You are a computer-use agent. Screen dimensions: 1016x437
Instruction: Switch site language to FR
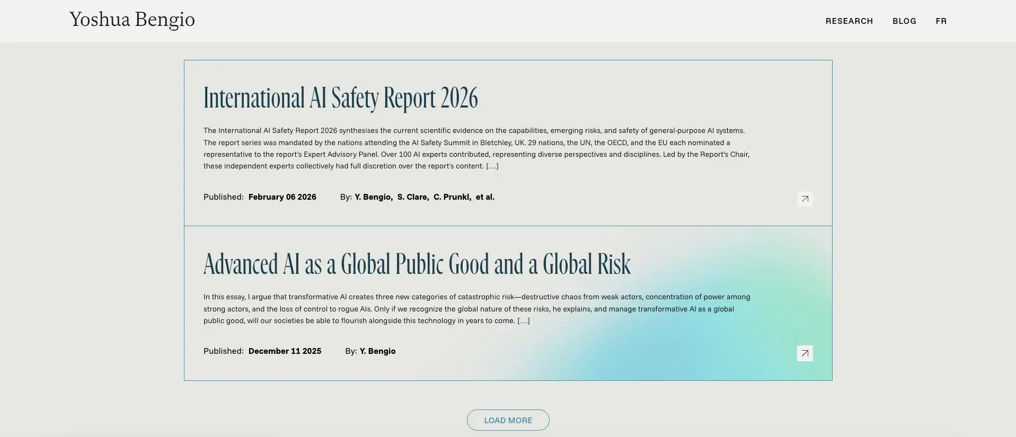coord(941,21)
